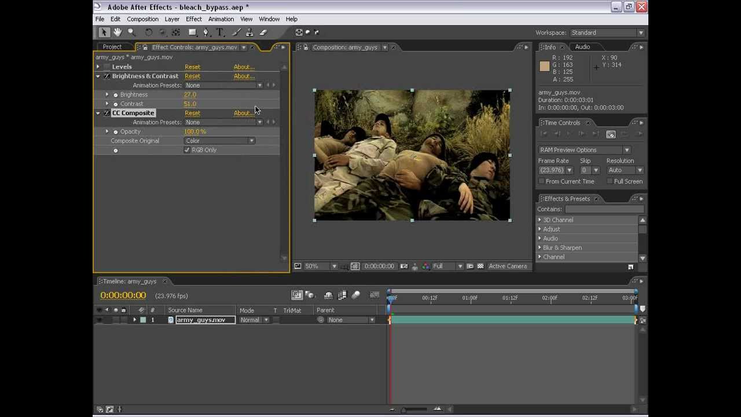Click the snapshot camera icon in viewer
This screenshot has height=417, width=741.
[404, 266]
